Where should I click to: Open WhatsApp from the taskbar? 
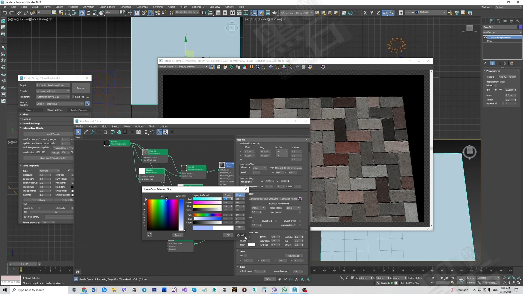(x=284, y=290)
